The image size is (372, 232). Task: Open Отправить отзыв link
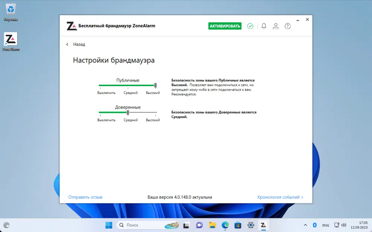pos(85,197)
